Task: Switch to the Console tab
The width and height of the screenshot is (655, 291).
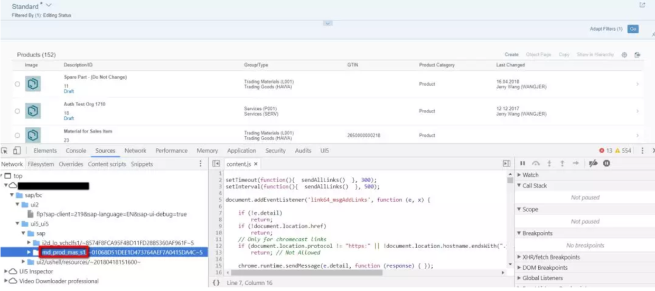Action: pyautogui.click(x=76, y=151)
